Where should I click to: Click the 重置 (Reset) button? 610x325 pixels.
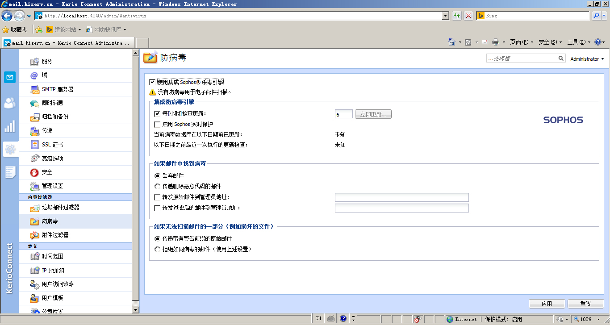(586, 304)
